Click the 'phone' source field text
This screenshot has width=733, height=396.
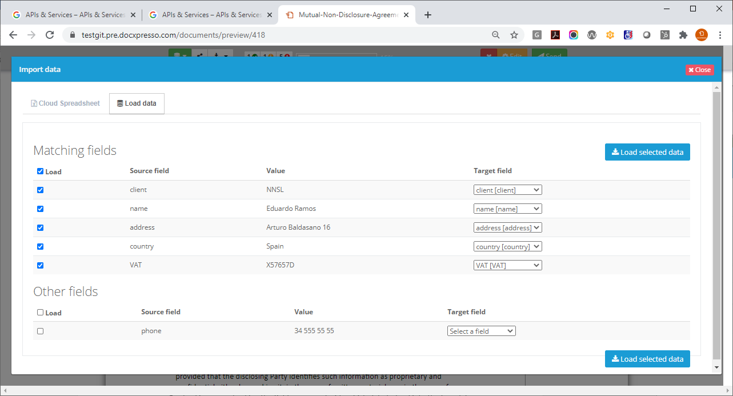pos(151,331)
